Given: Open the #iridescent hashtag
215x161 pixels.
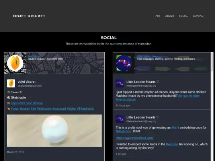Looking at the screenshot, I should point(44,109).
